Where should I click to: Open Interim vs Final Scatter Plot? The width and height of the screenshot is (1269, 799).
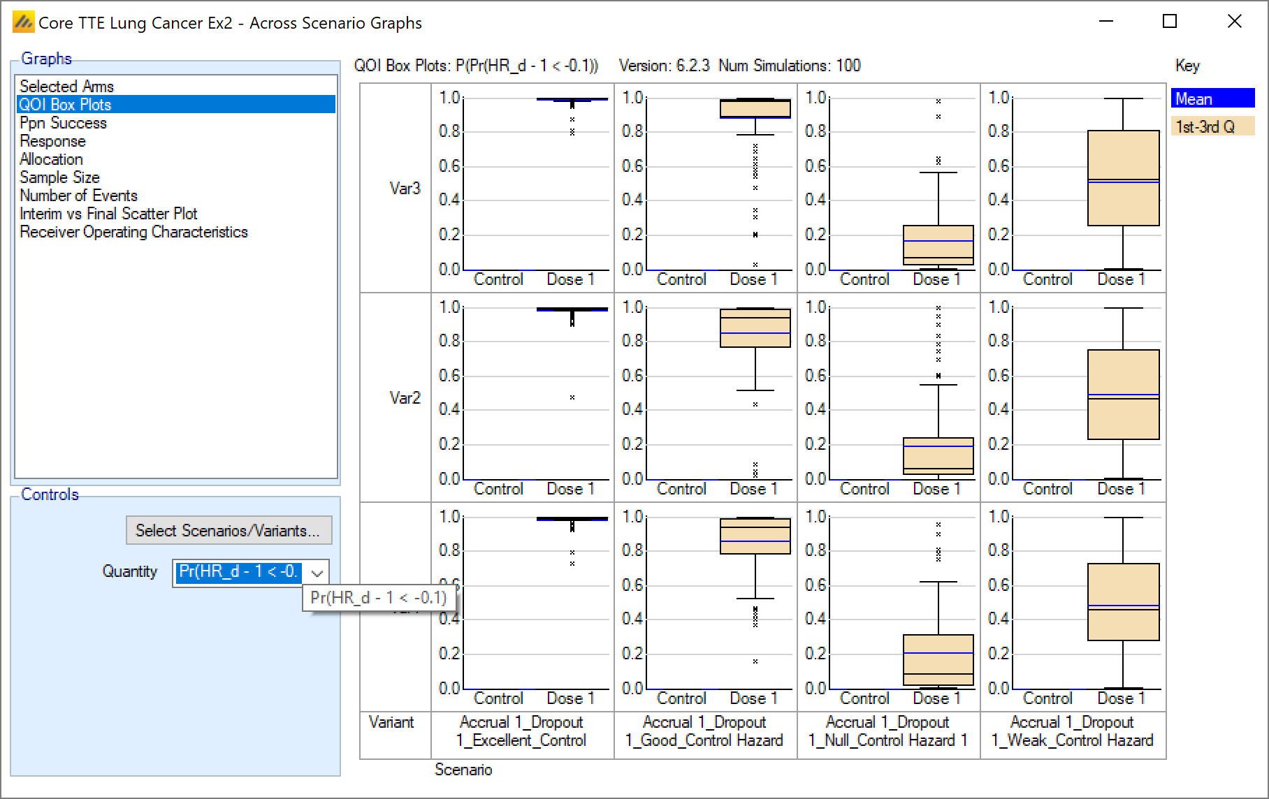[108, 214]
